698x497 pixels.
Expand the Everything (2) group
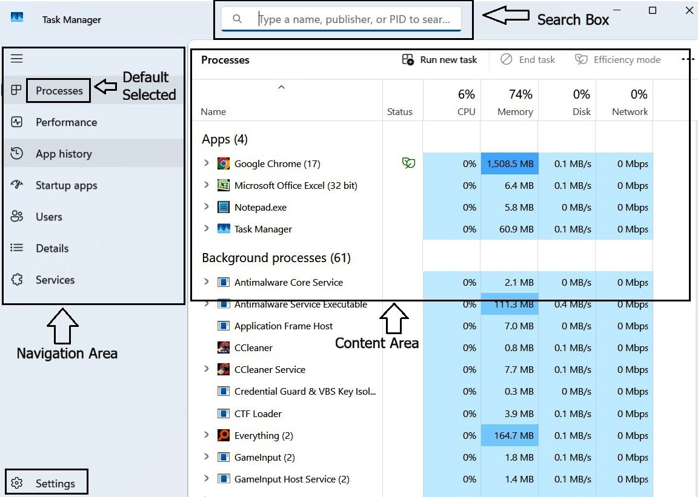tap(206, 435)
